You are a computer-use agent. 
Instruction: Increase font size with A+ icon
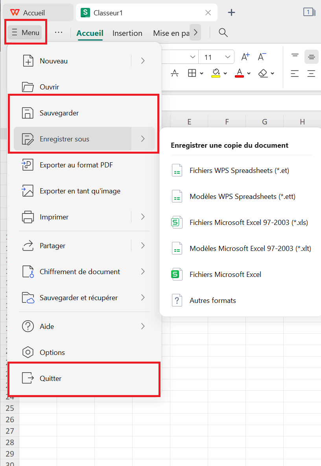click(x=245, y=56)
